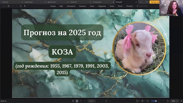Open the page layout view dropdown

coord(143,101)
